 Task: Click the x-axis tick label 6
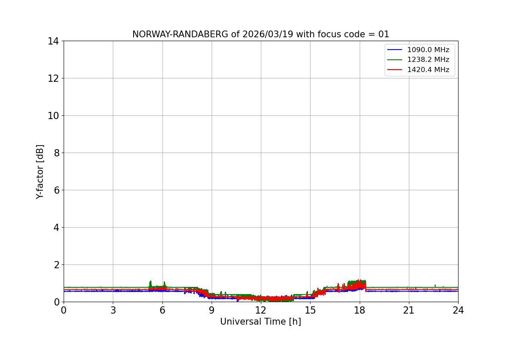162,310
